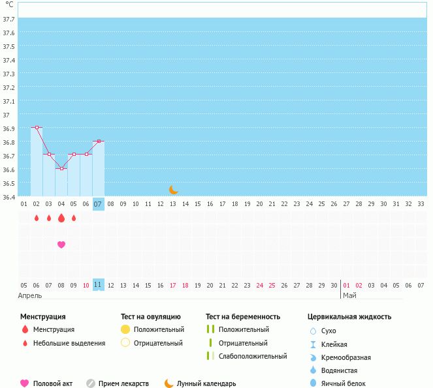433x388 pixels.
Task: Click the red date 01 under Май
Action: (x=346, y=285)
